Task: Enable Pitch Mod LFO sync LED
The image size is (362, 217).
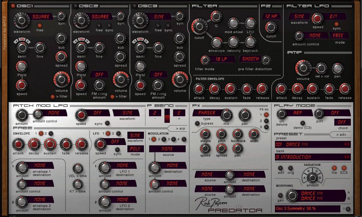Action: 107,123
